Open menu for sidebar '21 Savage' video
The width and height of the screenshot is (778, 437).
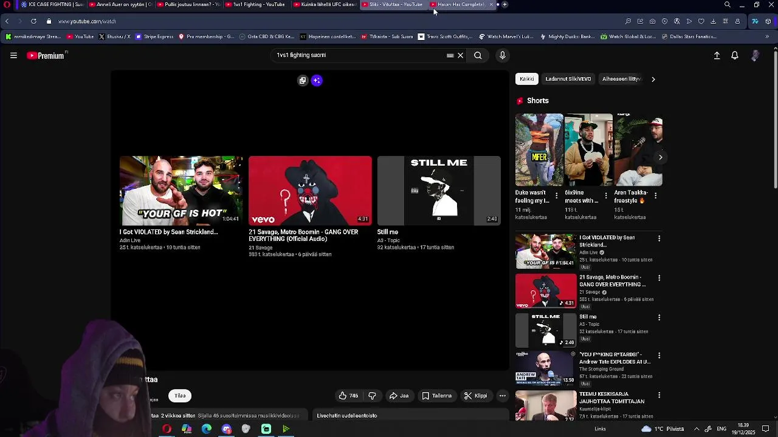click(659, 278)
